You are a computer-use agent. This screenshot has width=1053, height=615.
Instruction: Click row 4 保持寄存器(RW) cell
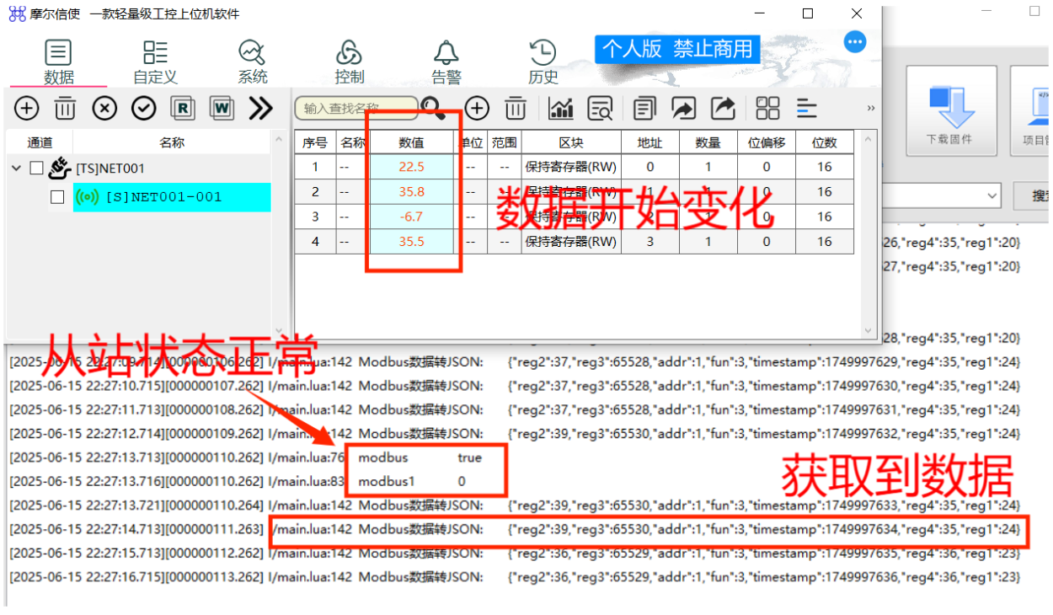pos(571,241)
